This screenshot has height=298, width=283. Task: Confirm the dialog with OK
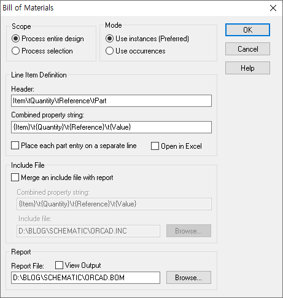pos(247,30)
